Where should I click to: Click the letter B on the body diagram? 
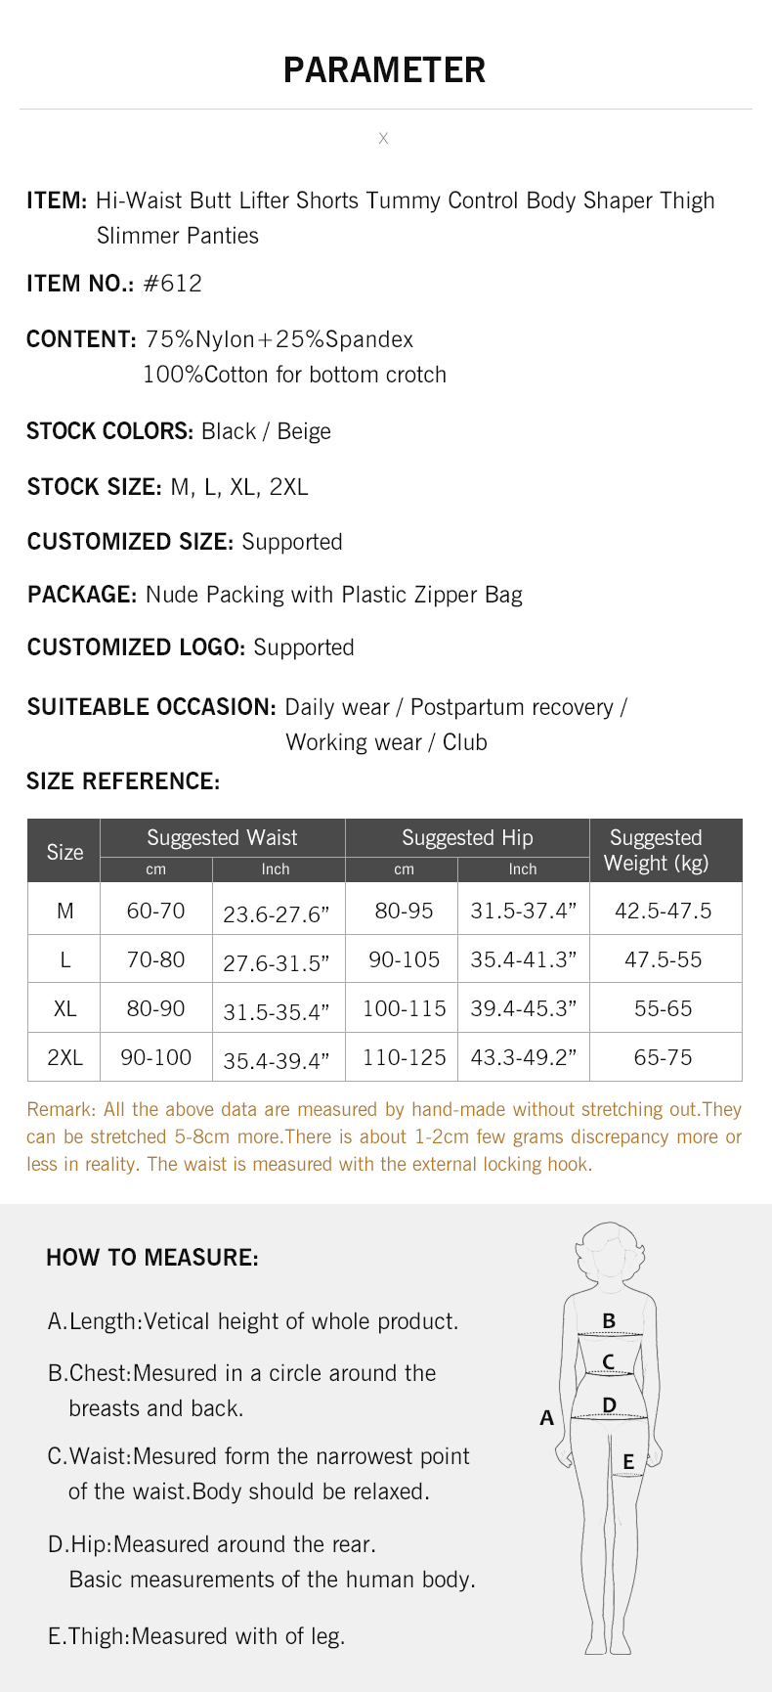coord(609,1321)
